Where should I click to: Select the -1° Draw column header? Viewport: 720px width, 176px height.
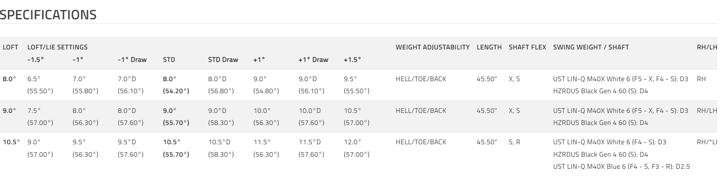132,59
